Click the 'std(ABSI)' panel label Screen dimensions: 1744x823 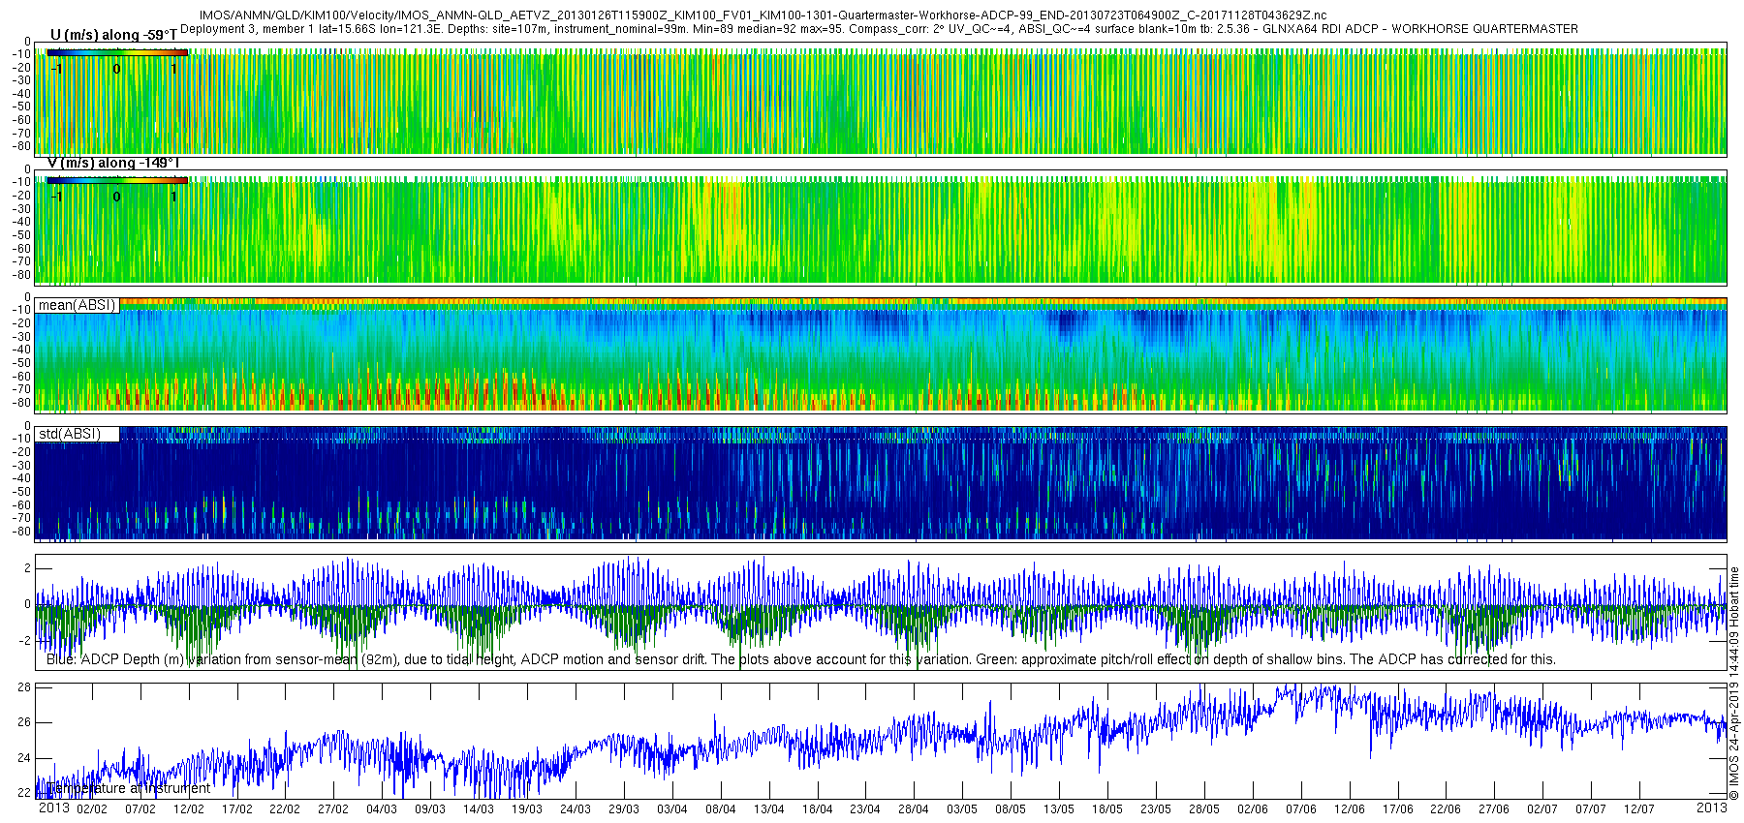click(70, 434)
